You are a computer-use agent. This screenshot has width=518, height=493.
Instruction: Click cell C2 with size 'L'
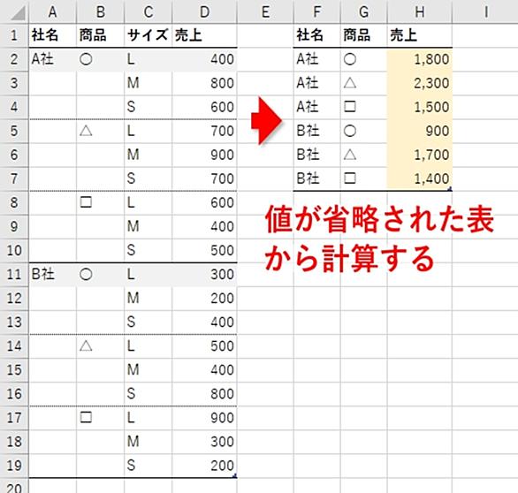click(149, 59)
